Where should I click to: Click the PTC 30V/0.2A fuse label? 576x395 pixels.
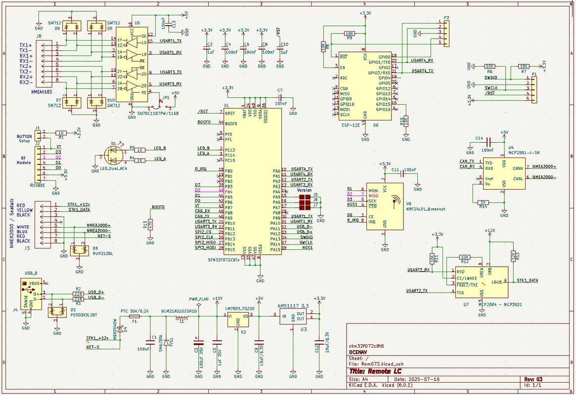click(134, 311)
